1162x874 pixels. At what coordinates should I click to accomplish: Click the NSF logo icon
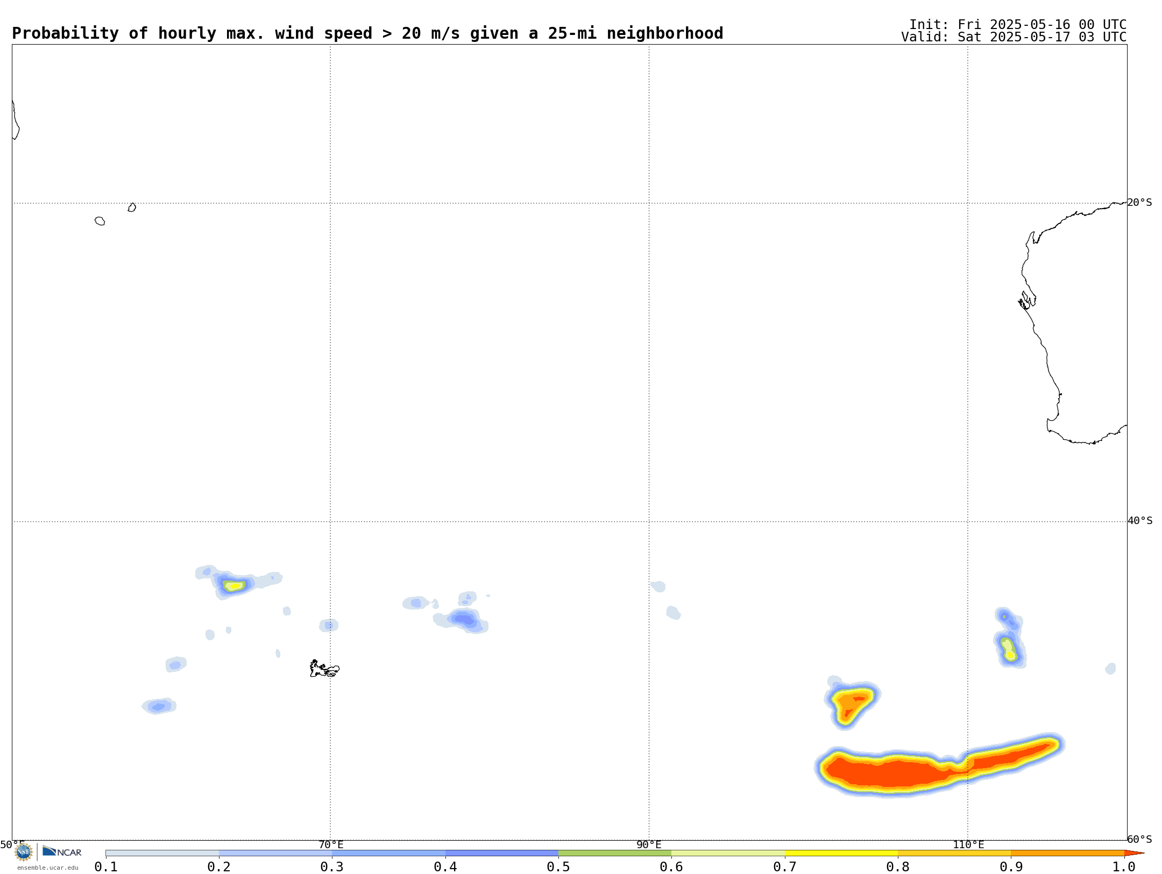click(24, 852)
